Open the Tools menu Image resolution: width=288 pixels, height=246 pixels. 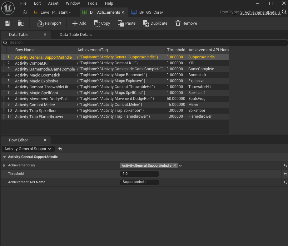pyautogui.click(x=92, y=3)
